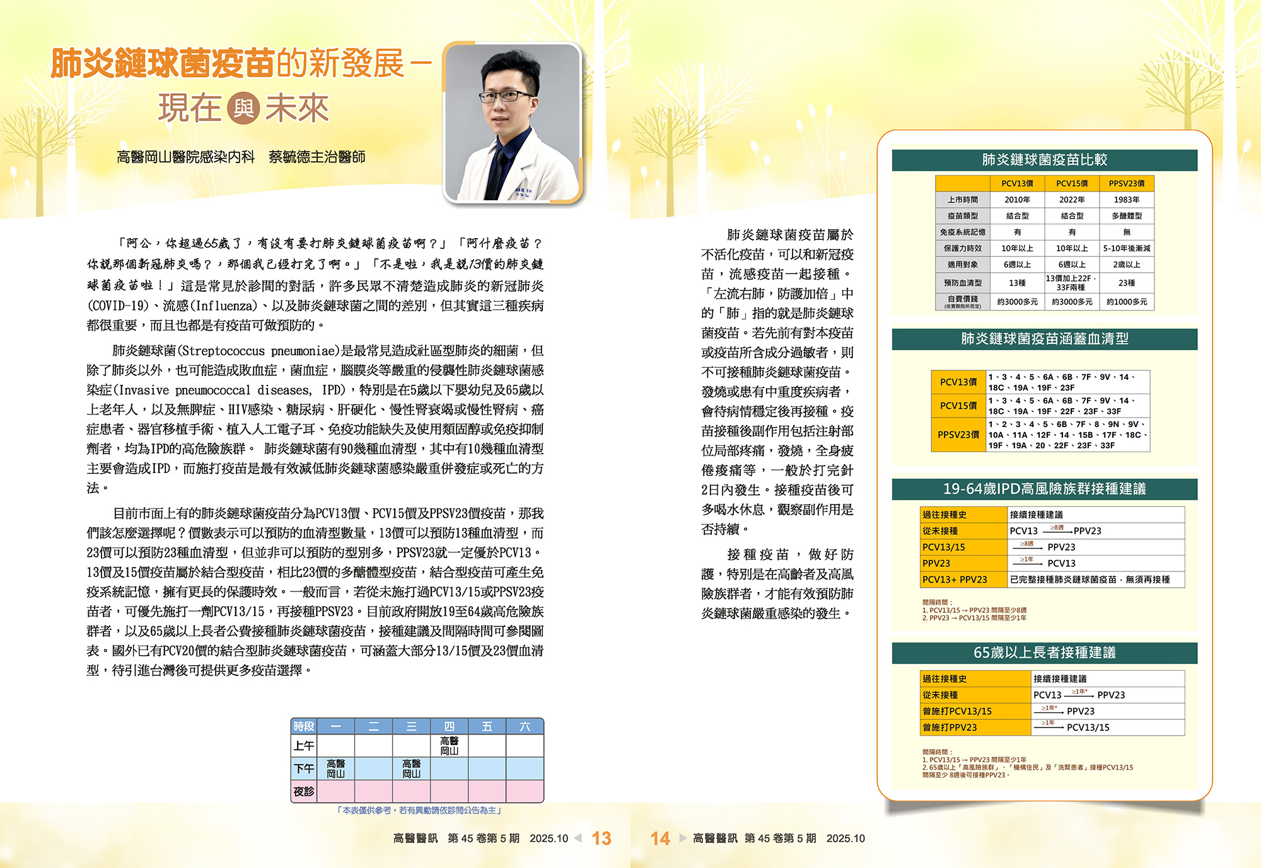Select 肺炎鏈球菌疫苗比較 section header

pyautogui.click(x=1044, y=160)
